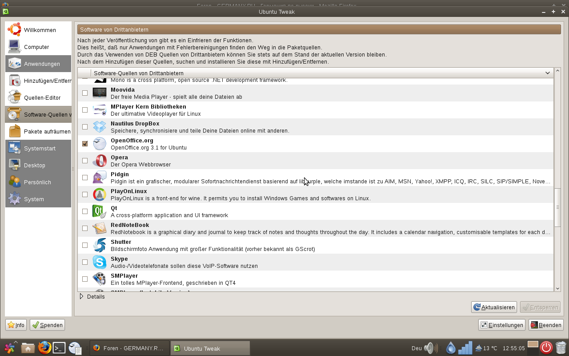
Task: Click the Ubuntu Tweak taskbar button
Action: [210, 348]
